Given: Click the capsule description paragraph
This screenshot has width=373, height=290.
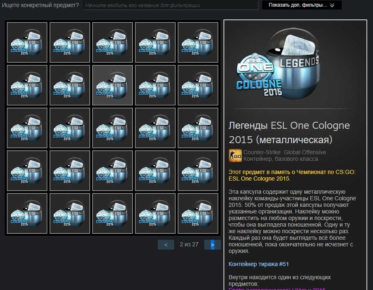Looking at the screenshot, I should coord(292,221).
